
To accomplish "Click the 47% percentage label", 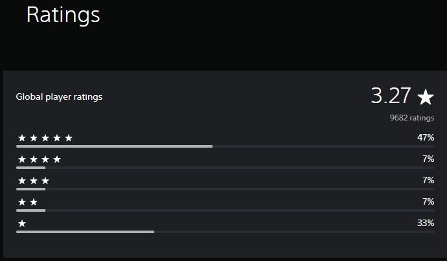I will pyautogui.click(x=426, y=137).
